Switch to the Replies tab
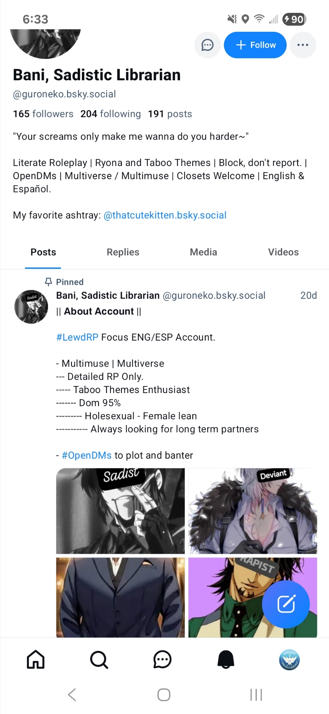 123,252
